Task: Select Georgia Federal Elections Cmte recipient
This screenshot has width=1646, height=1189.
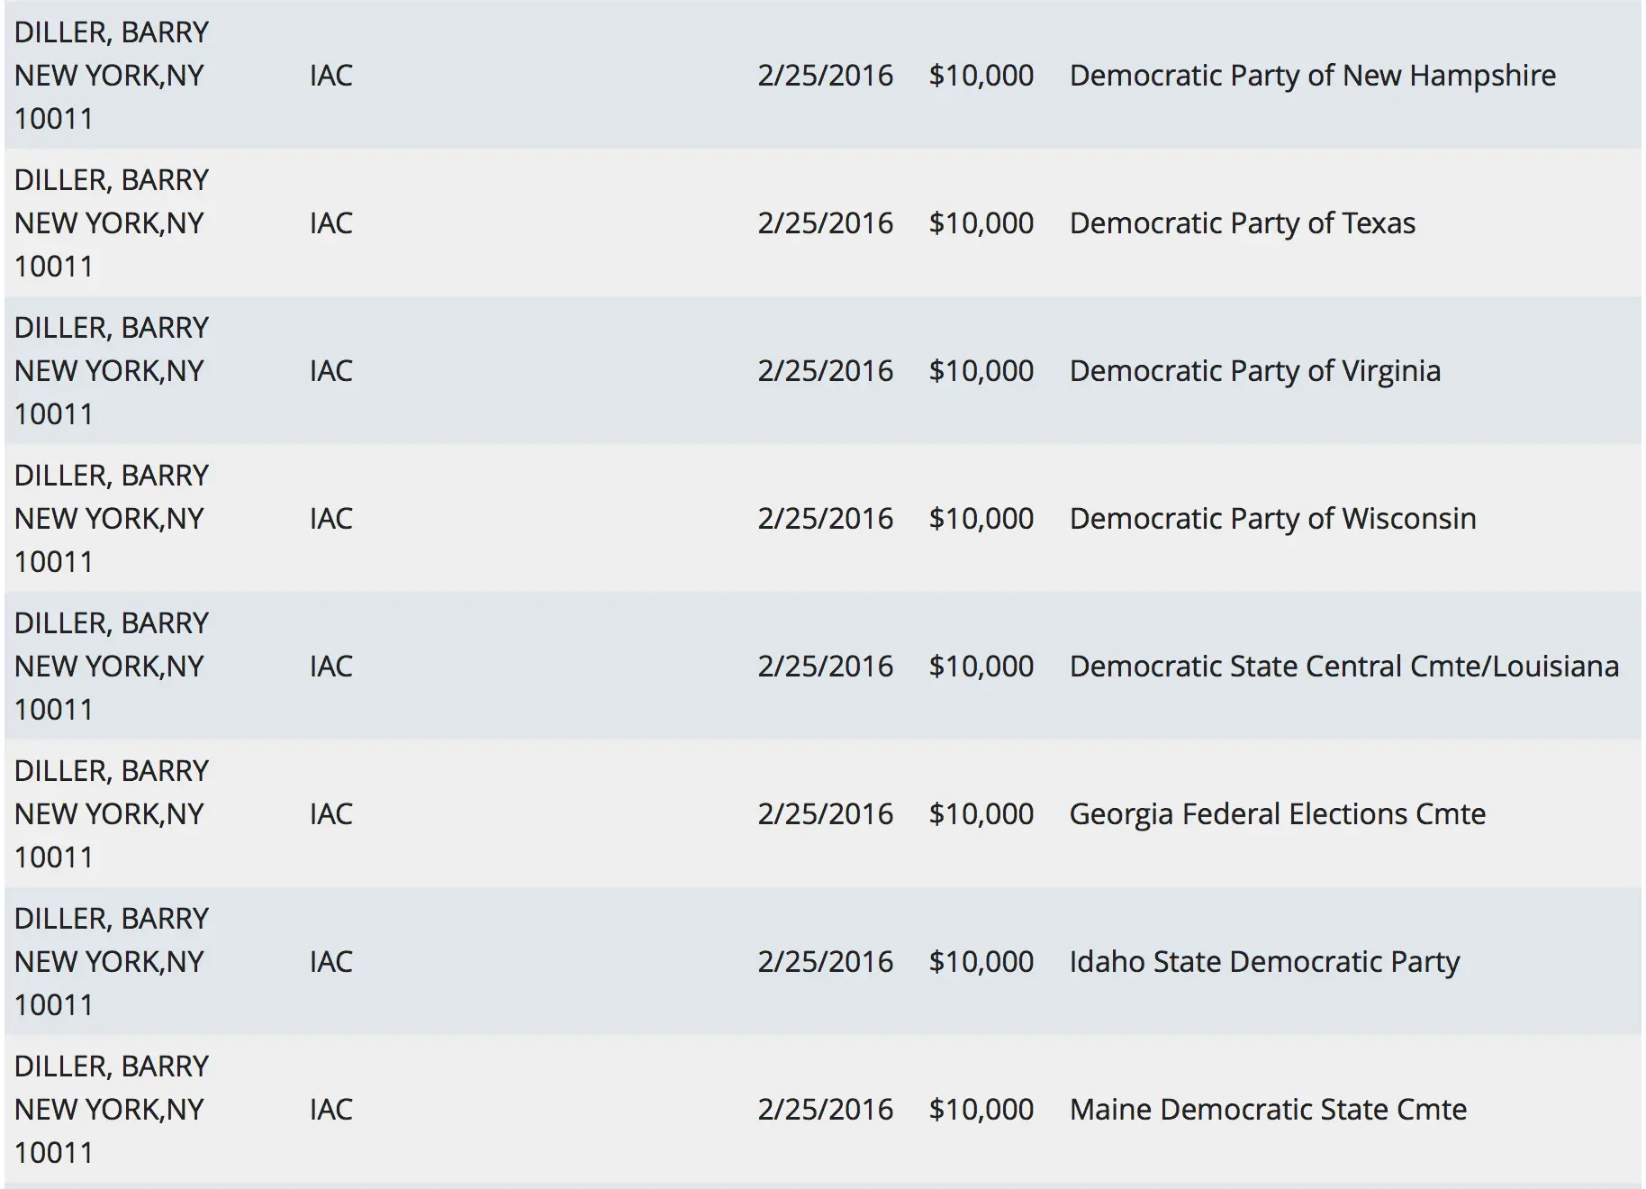Action: (x=1277, y=814)
